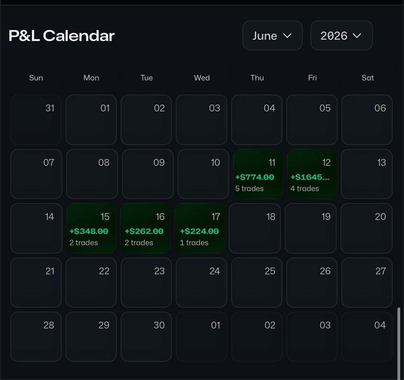Viewport: 404px width, 380px height.
Task: Select the day 09 calendar cell
Action: pyautogui.click(x=147, y=174)
